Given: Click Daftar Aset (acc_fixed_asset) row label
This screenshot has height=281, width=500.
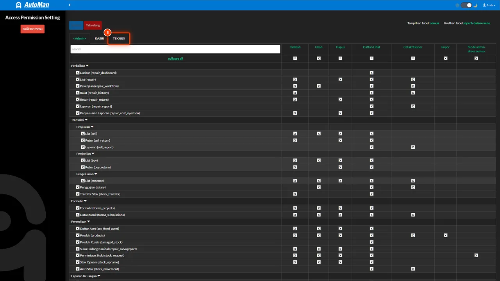Looking at the screenshot, I should 100,229.
